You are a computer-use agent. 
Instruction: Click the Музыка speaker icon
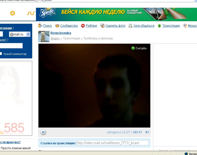tap(185, 26)
